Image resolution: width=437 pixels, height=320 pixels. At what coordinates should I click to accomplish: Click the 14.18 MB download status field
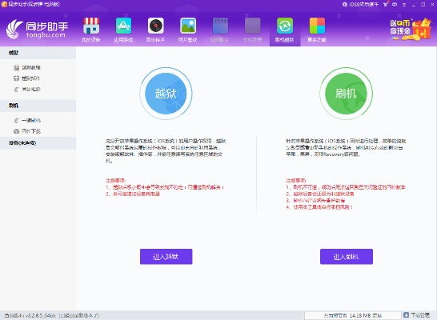pyautogui.click(x=352, y=315)
